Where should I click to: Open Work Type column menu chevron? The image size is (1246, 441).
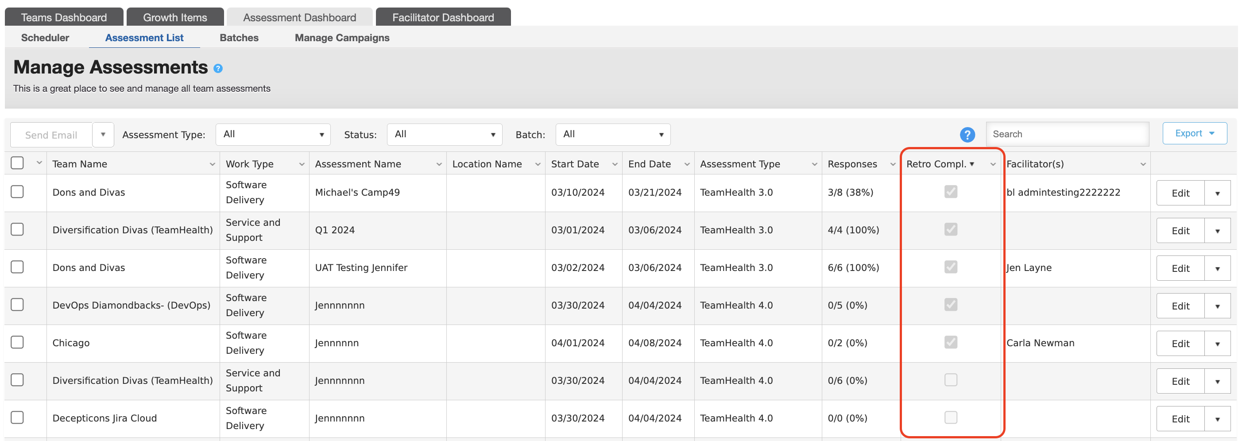(x=302, y=164)
